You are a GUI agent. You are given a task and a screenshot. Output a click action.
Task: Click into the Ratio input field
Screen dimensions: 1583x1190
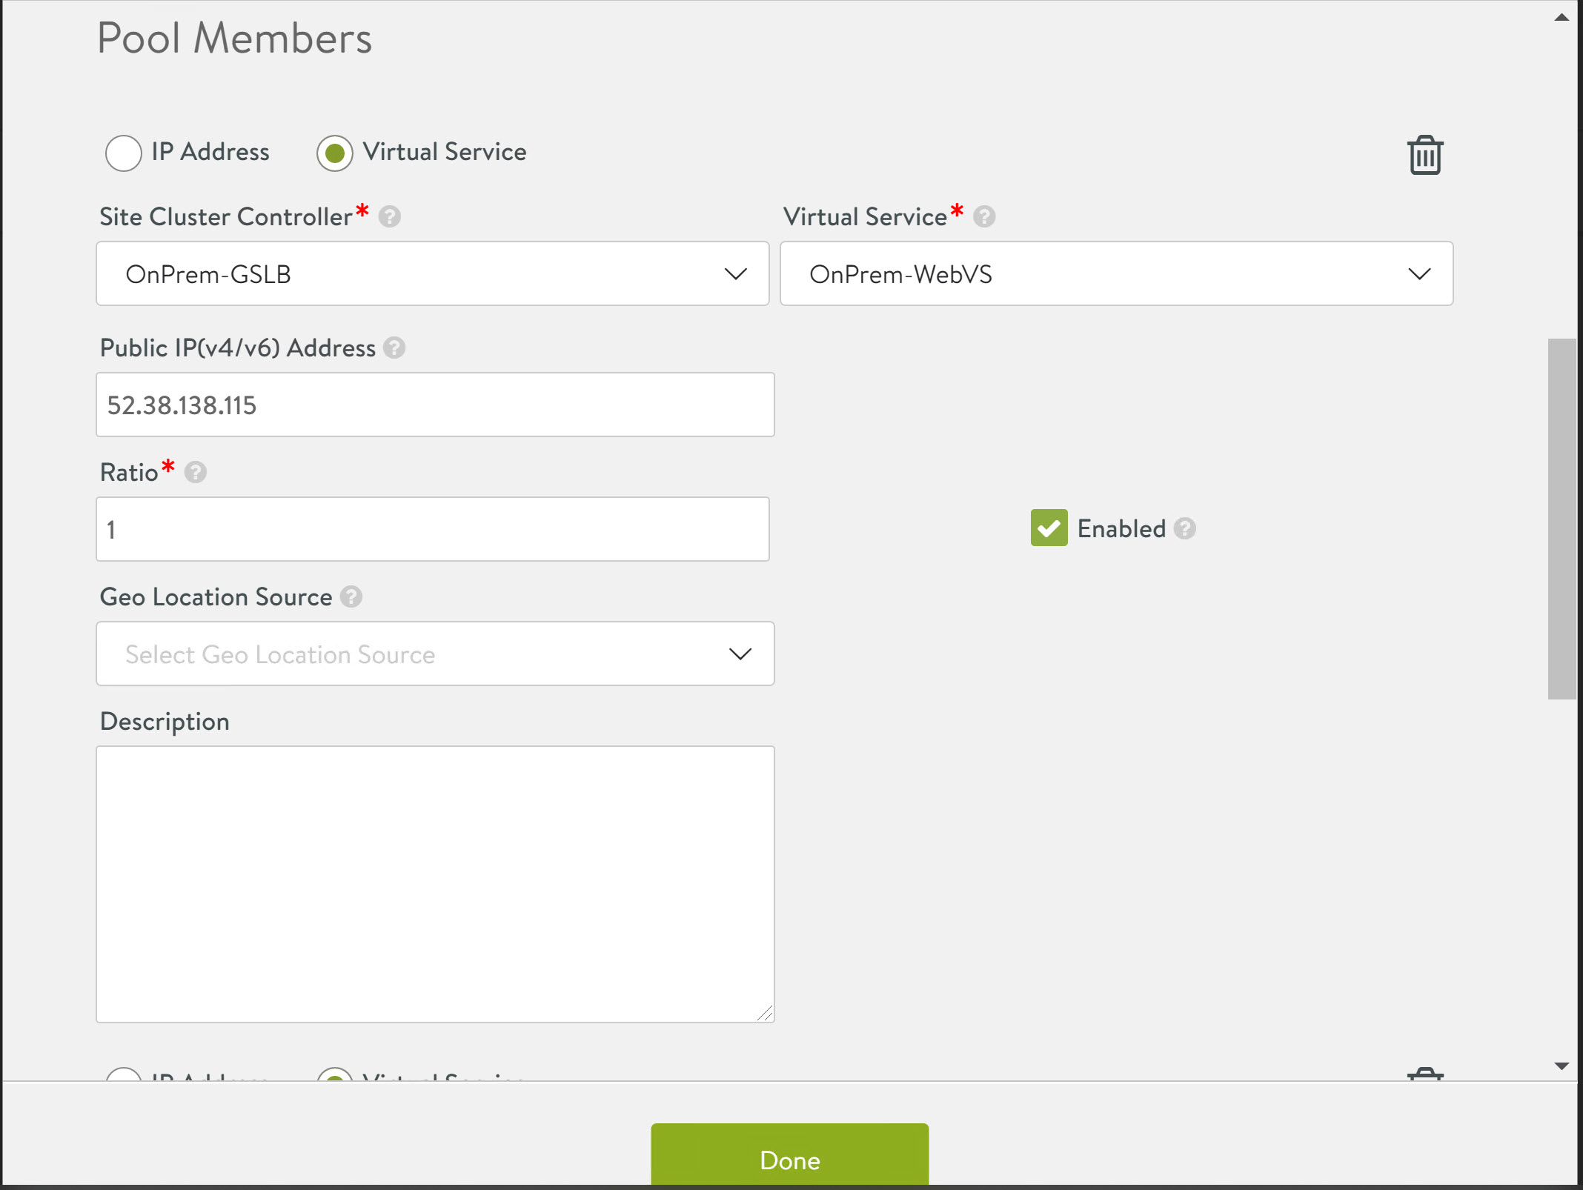[x=432, y=530]
